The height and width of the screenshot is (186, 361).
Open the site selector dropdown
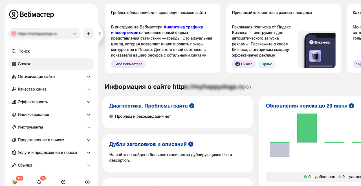coord(44,34)
